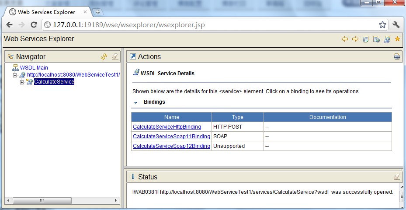Open the UDDI page icon in the toolbar
Screen dimensions: 406x210
tap(366, 39)
